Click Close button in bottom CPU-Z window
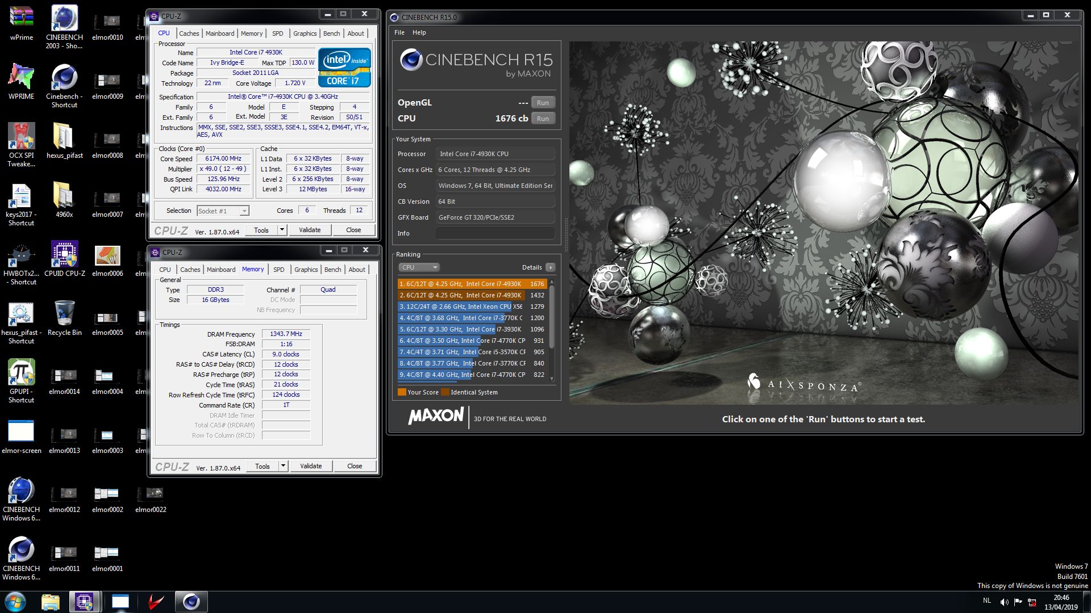 [355, 466]
